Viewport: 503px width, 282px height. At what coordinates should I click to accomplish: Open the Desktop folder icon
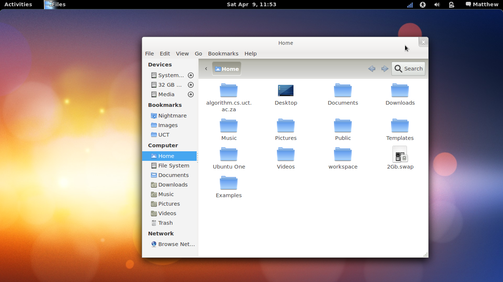(285, 91)
